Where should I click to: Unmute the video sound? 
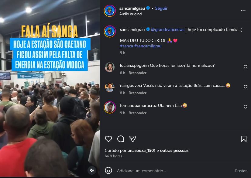coord(92,170)
